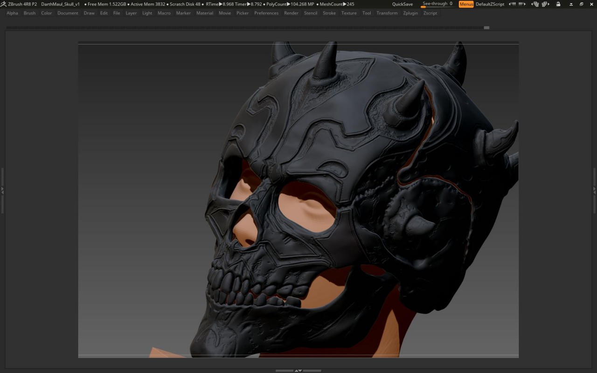This screenshot has width=597, height=373.
Task: Open the Picker menu
Action: pyautogui.click(x=243, y=13)
